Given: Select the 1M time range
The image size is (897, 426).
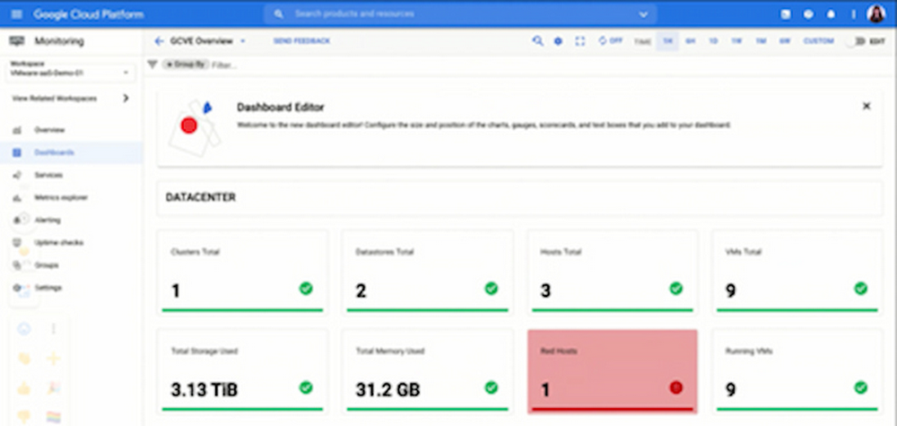Looking at the screenshot, I should click(x=761, y=41).
